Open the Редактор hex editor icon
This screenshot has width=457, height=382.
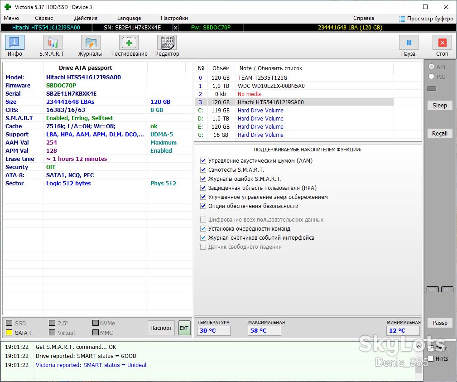tap(167, 43)
